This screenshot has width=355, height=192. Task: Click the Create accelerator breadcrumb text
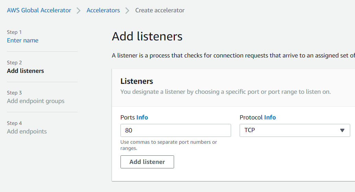click(160, 10)
